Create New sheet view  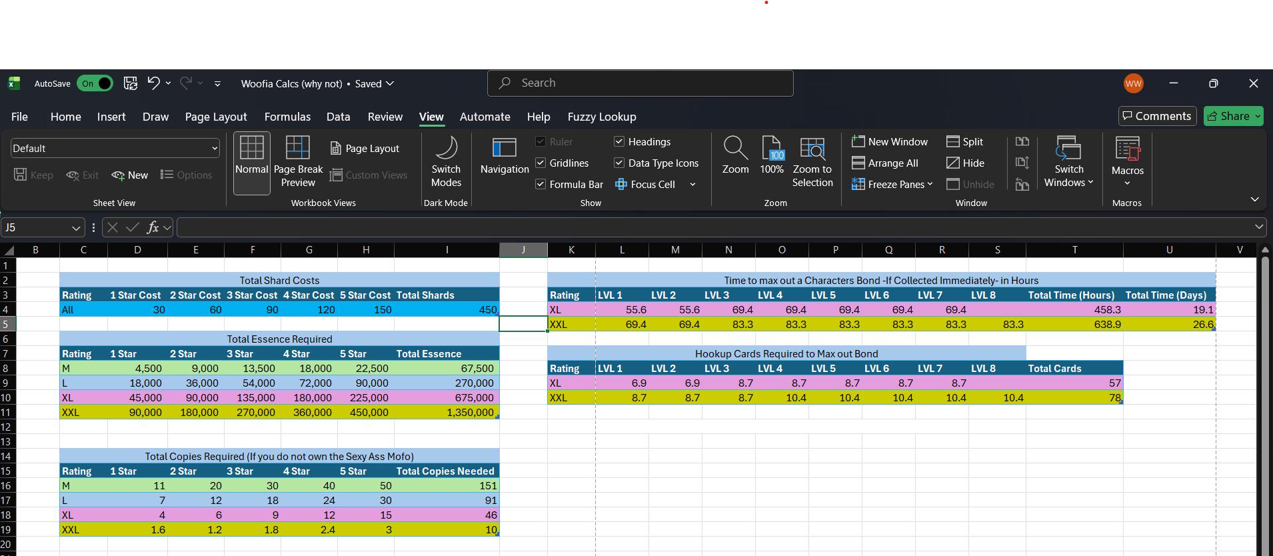pyautogui.click(x=130, y=175)
